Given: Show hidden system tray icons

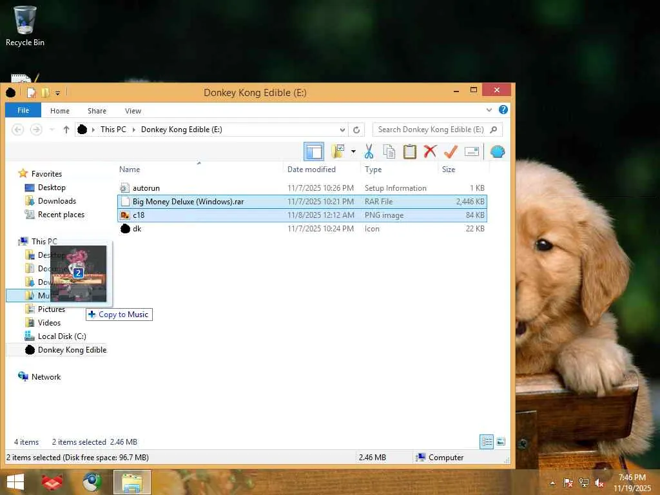Looking at the screenshot, I should point(552,483).
